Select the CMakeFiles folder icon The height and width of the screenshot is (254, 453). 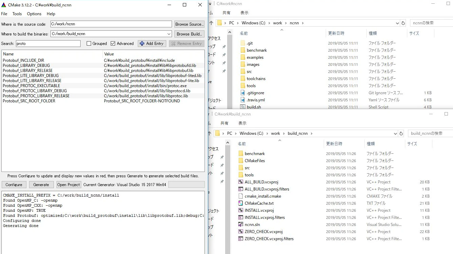(240, 161)
